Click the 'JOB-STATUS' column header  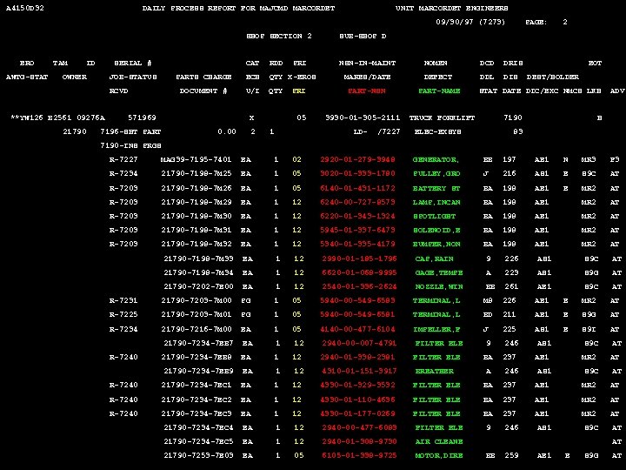[x=133, y=77]
